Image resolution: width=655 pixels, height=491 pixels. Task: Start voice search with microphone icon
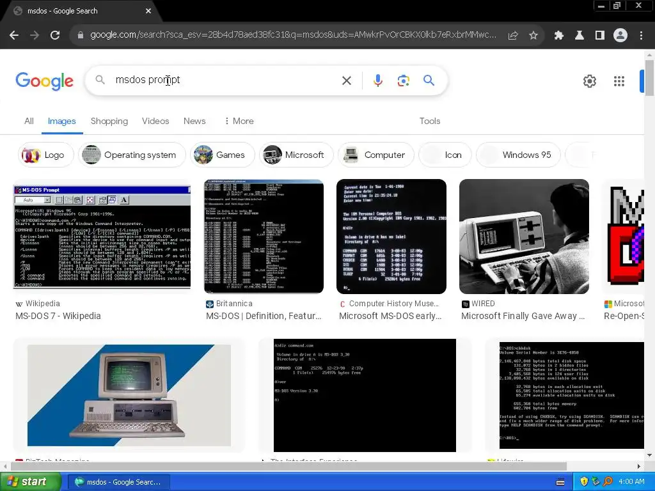[x=378, y=81]
